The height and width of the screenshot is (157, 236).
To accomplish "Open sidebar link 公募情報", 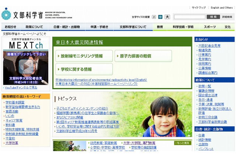I will coord(205,68).
